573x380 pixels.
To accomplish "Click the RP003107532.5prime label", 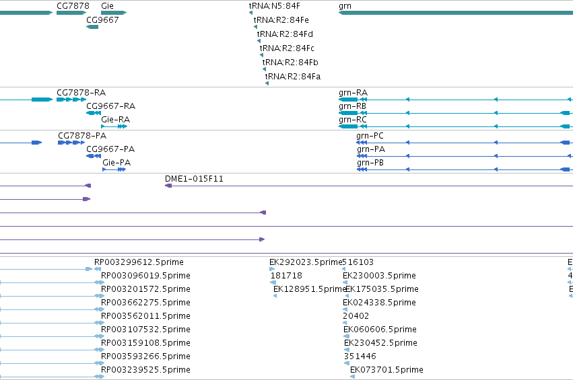I will coord(145,330).
